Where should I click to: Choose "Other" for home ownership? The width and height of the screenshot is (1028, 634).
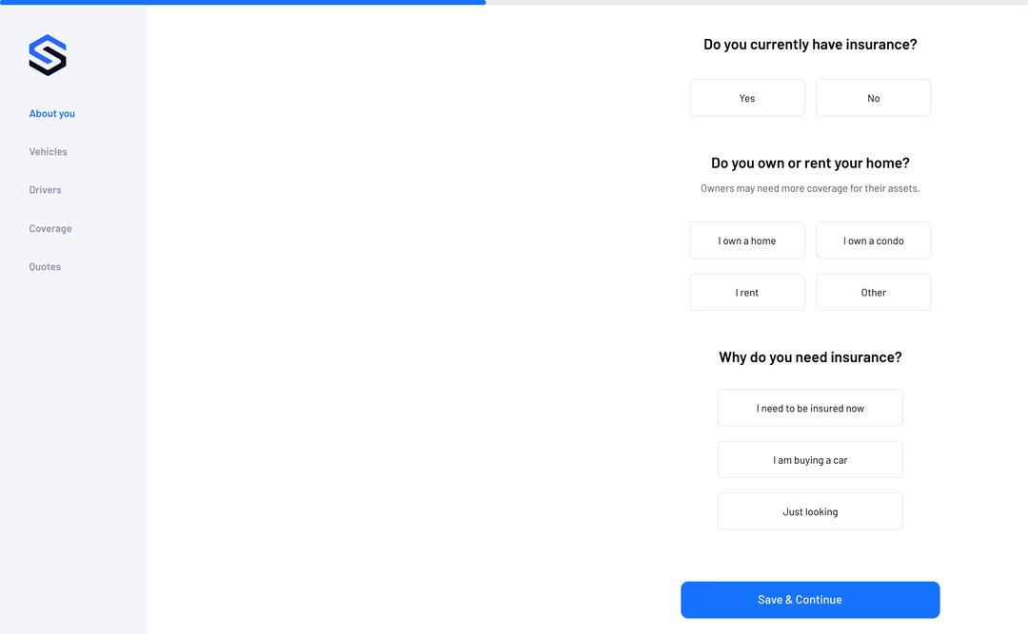click(x=873, y=292)
